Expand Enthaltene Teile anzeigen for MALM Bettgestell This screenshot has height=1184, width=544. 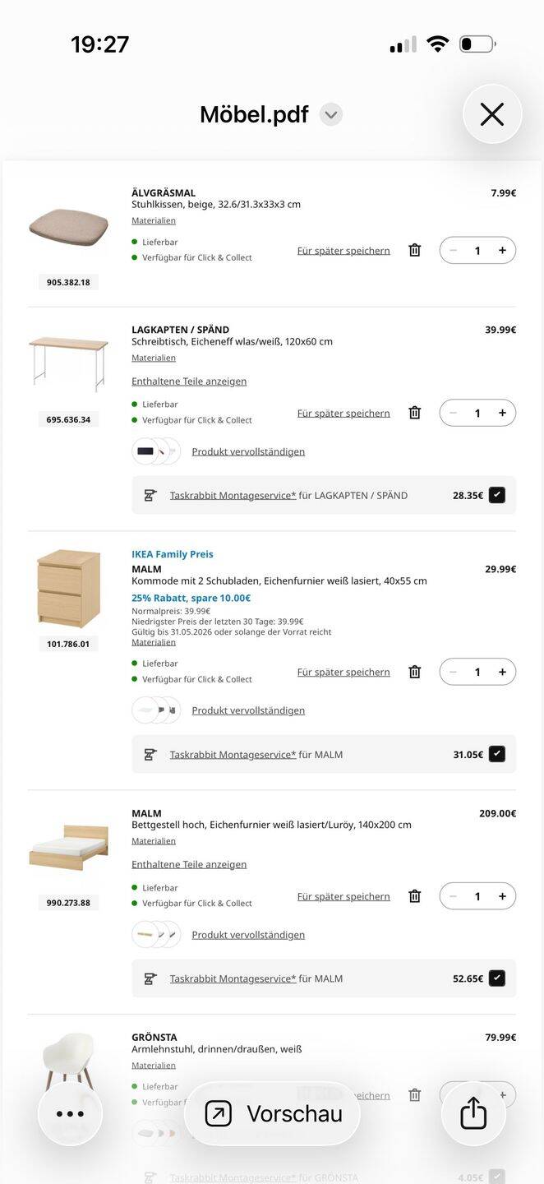coord(189,864)
